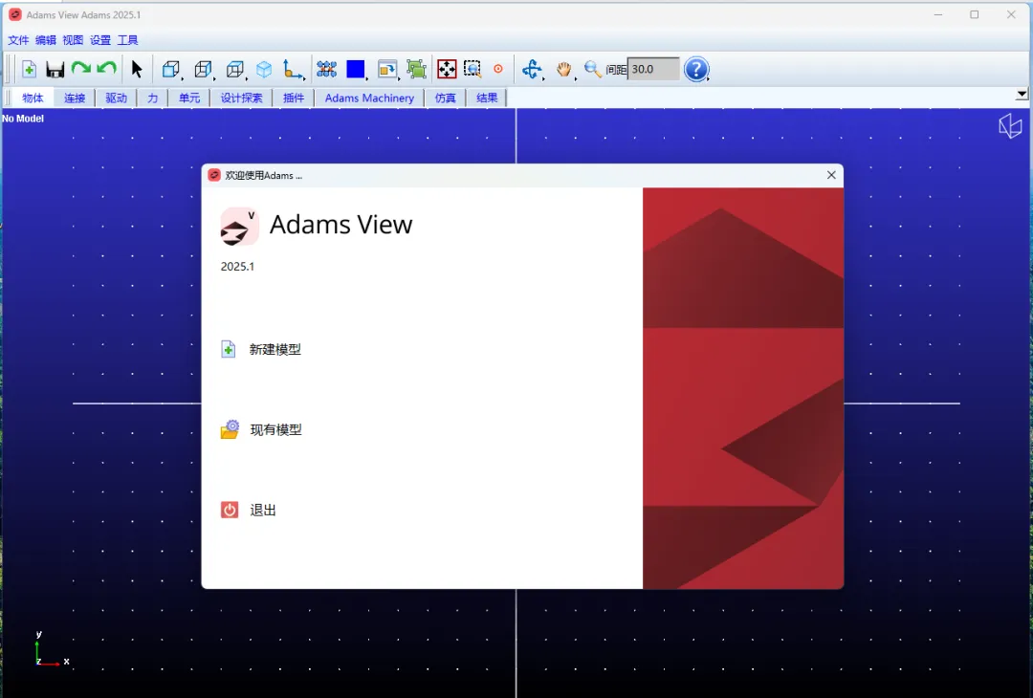The height and width of the screenshot is (698, 1033).
Task: Switch to the 驱动 ribbon tab
Action: [x=116, y=98]
